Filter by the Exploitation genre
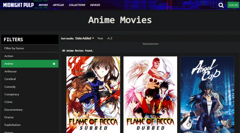The height and width of the screenshot is (133, 240). (x=30, y=125)
